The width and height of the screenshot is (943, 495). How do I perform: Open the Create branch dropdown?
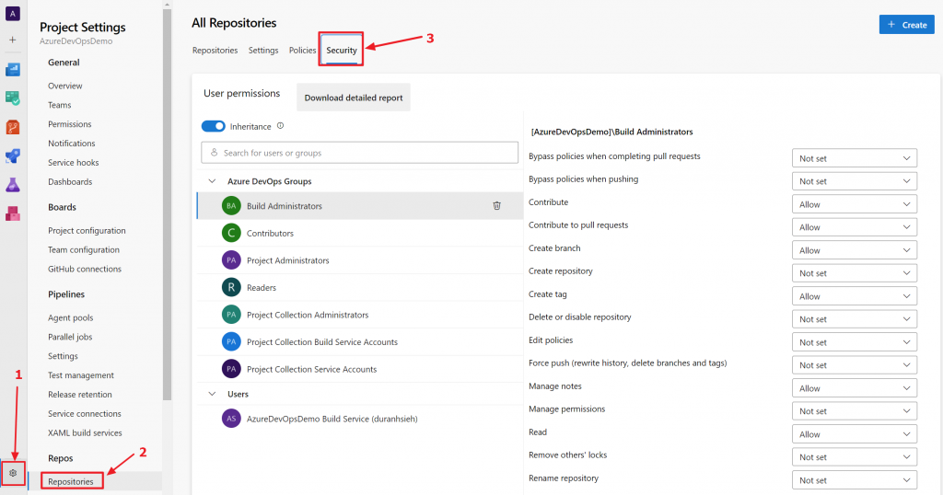coord(854,250)
